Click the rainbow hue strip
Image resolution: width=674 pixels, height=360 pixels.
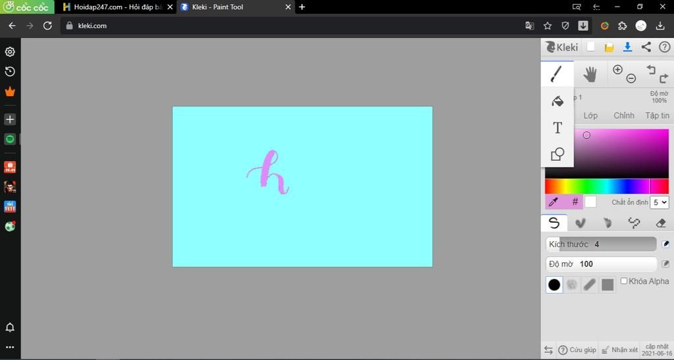607,187
